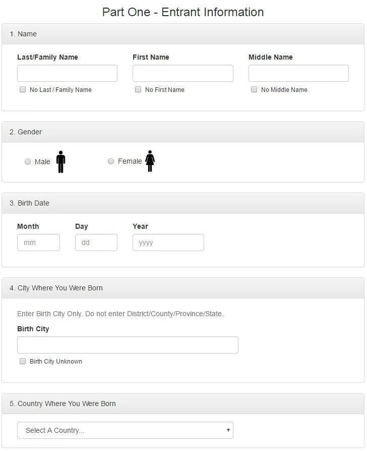
Task: Click the female figure icon
Action: (150, 161)
